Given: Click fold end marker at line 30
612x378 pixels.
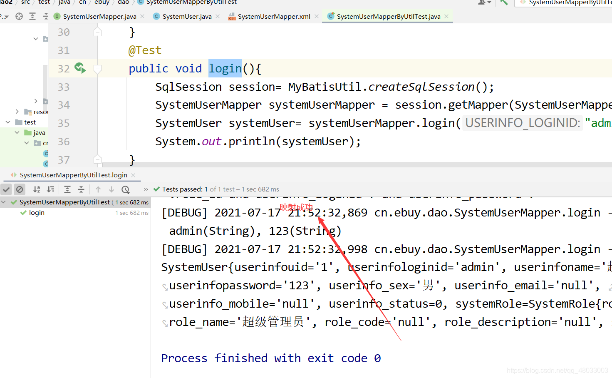Looking at the screenshot, I should [98, 32].
